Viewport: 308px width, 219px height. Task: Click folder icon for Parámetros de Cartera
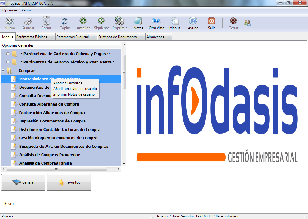pos(14,54)
